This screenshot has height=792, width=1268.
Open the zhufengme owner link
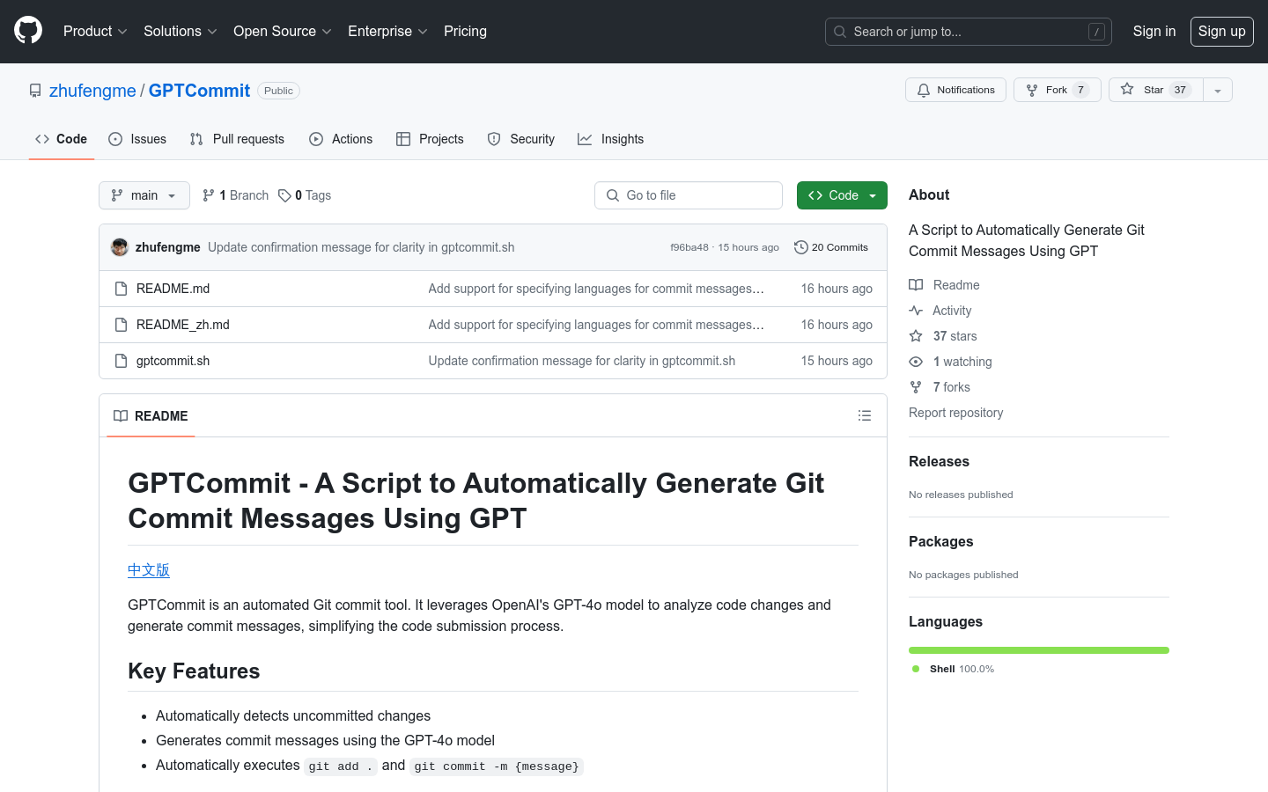coord(92,91)
